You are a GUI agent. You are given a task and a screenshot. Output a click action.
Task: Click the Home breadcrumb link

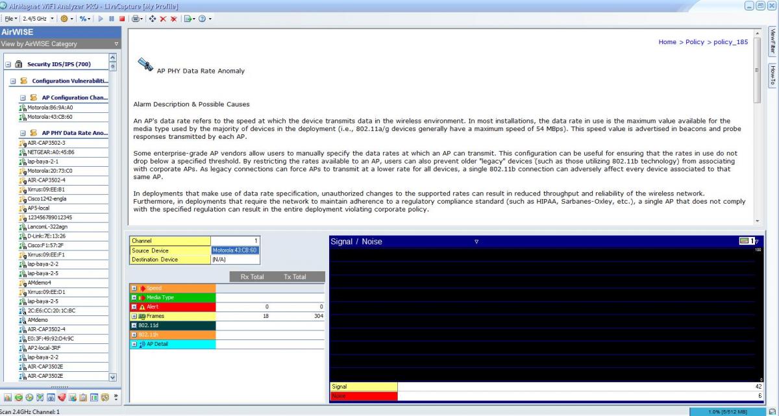click(667, 42)
